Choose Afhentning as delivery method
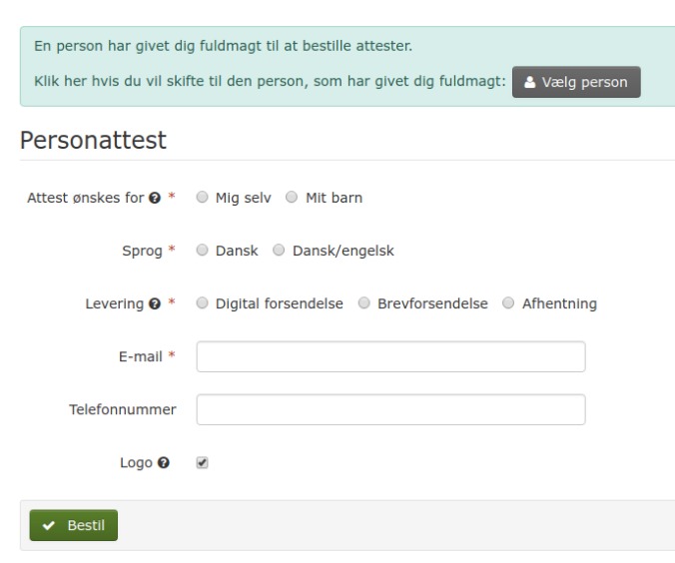 pyautogui.click(x=508, y=303)
